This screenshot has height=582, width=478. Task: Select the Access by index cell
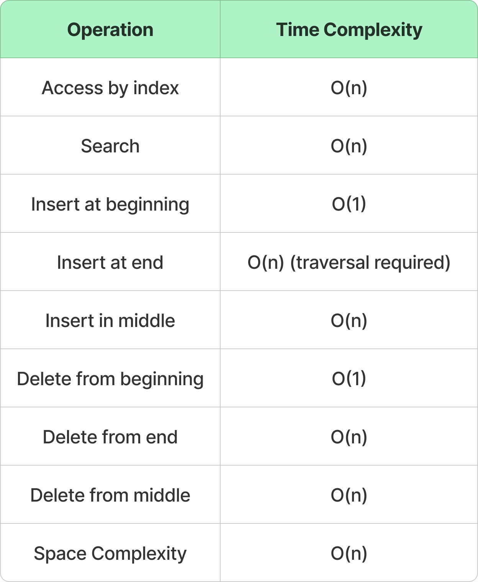tap(110, 88)
